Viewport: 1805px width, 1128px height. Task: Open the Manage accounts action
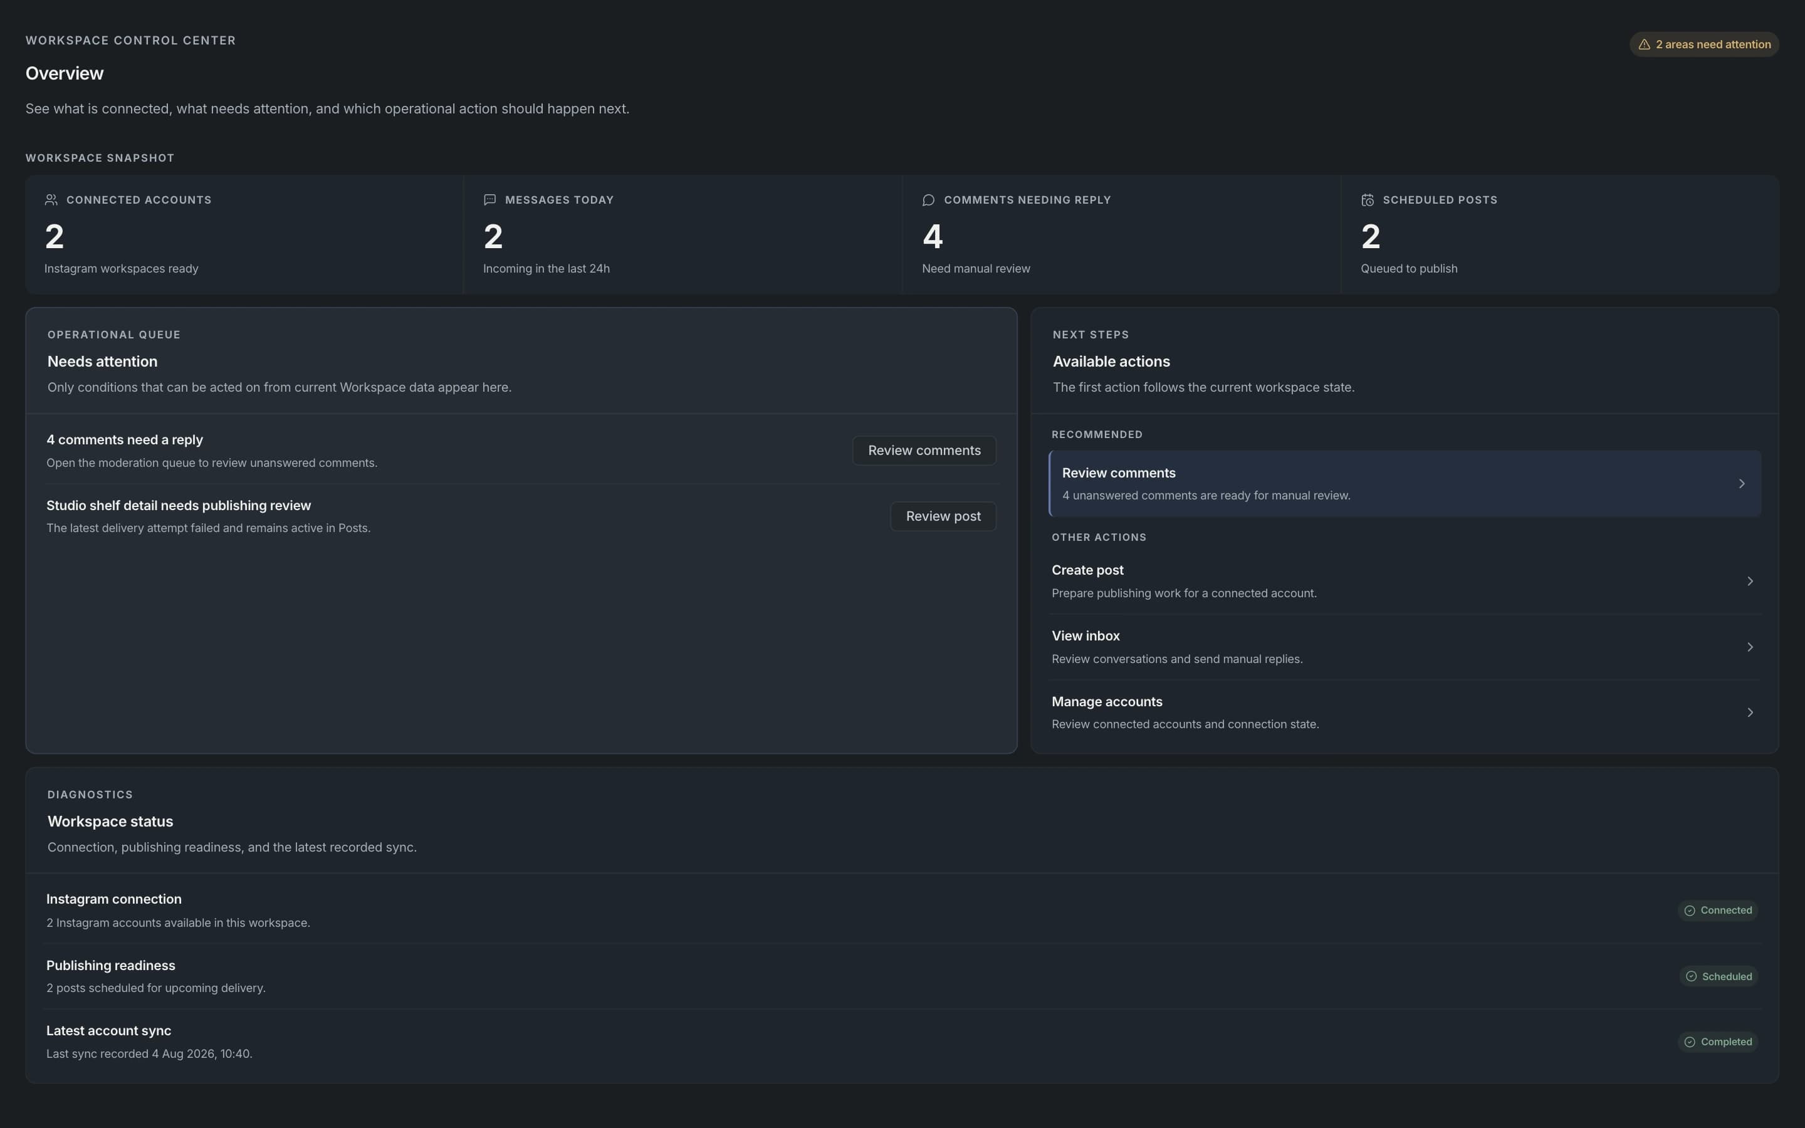1405,713
